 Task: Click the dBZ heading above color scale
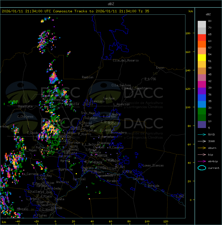pos(208,14)
